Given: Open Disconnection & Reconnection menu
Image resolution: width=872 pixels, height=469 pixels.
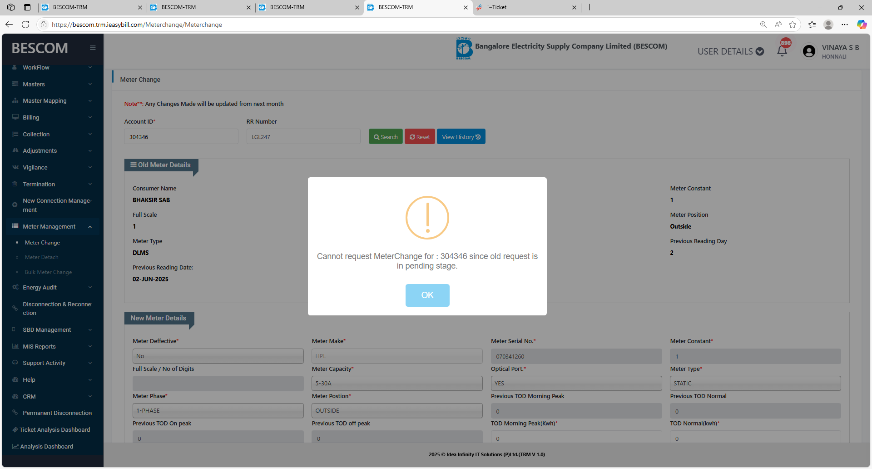Looking at the screenshot, I should click(53, 309).
